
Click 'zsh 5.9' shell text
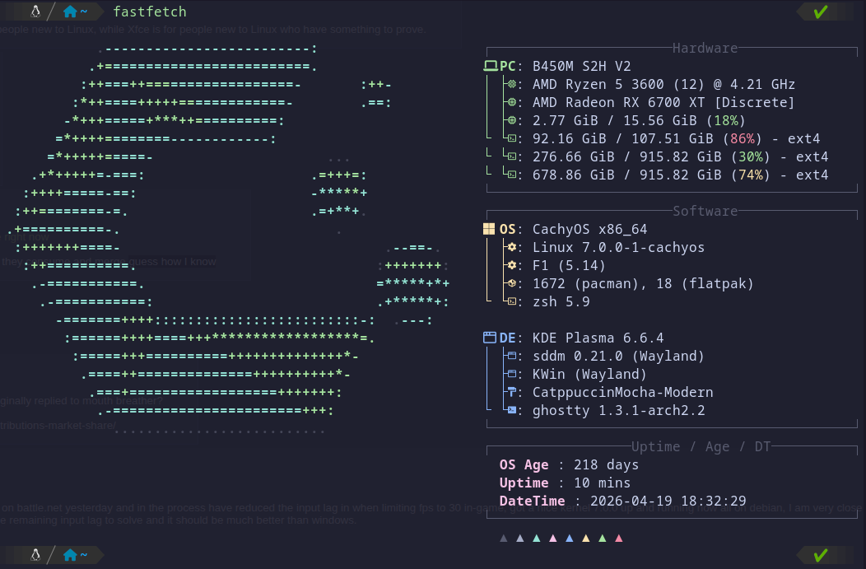pos(561,301)
